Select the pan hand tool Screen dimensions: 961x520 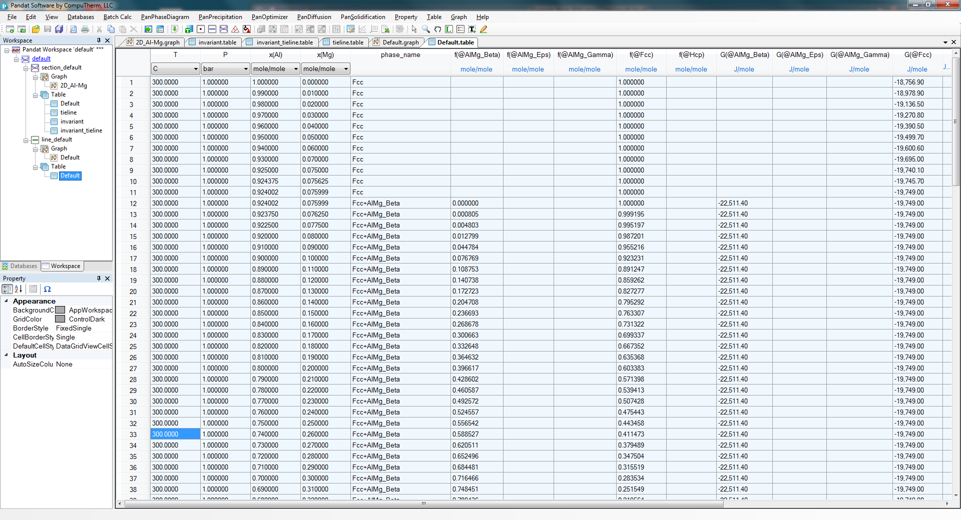point(437,29)
